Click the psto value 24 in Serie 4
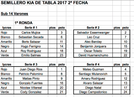 tap(125, 92)
